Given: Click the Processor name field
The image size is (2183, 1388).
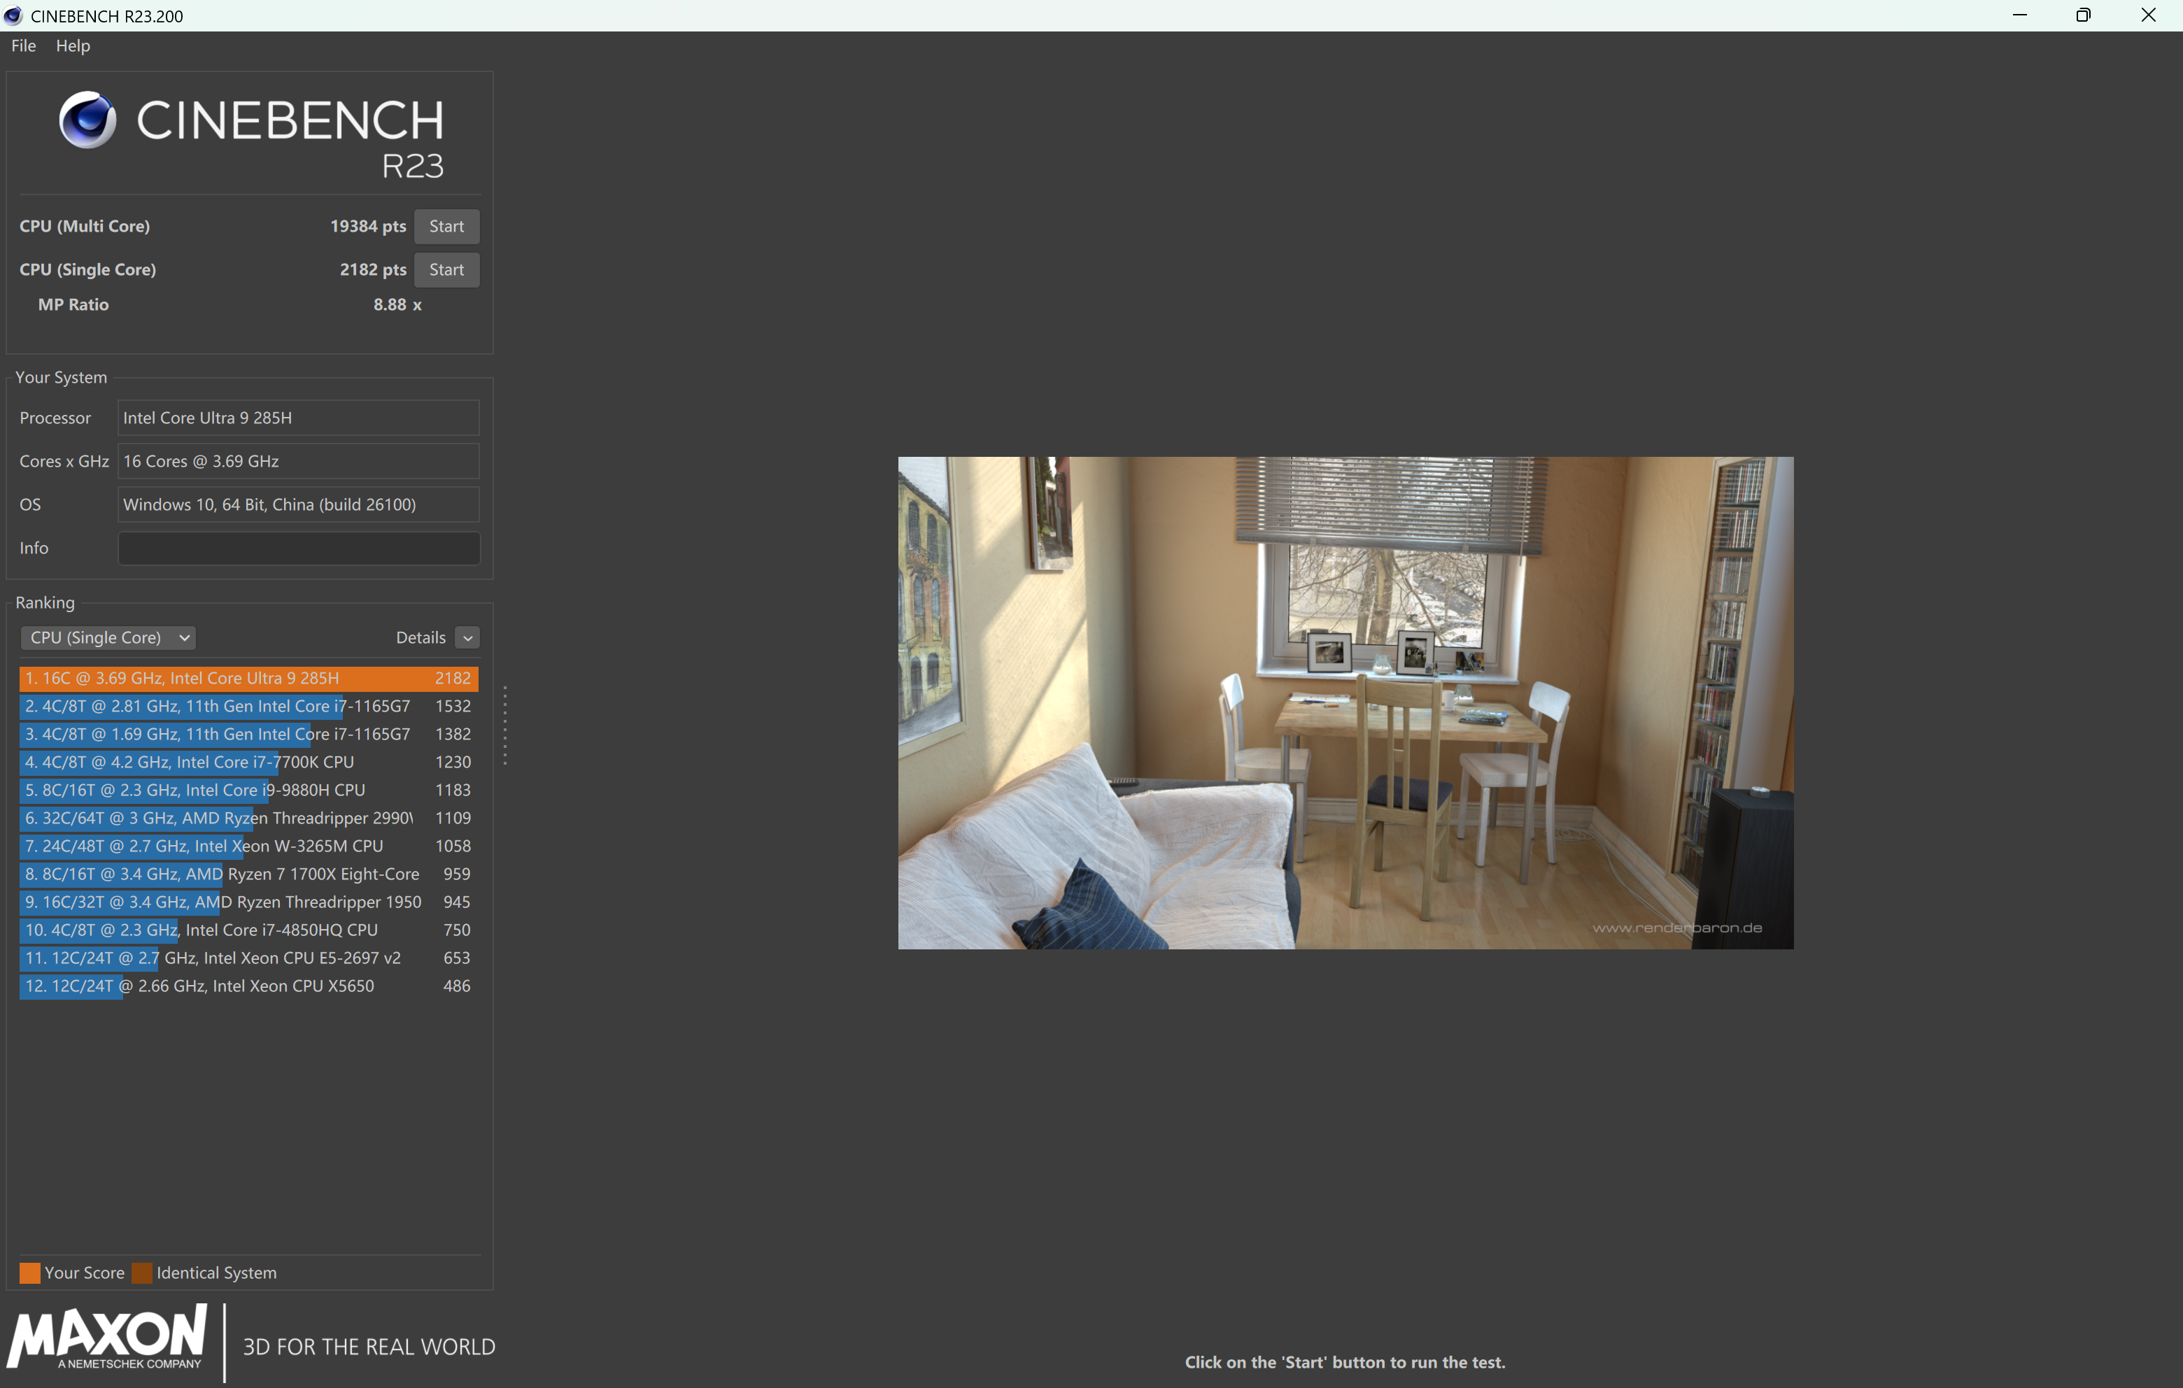Looking at the screenshot, I should pos(298,418).
